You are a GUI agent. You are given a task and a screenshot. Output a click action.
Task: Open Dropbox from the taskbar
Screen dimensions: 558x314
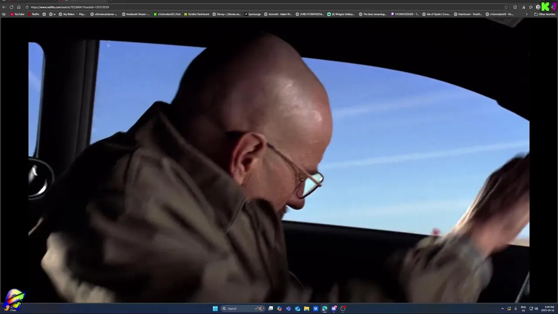[316, 308]
